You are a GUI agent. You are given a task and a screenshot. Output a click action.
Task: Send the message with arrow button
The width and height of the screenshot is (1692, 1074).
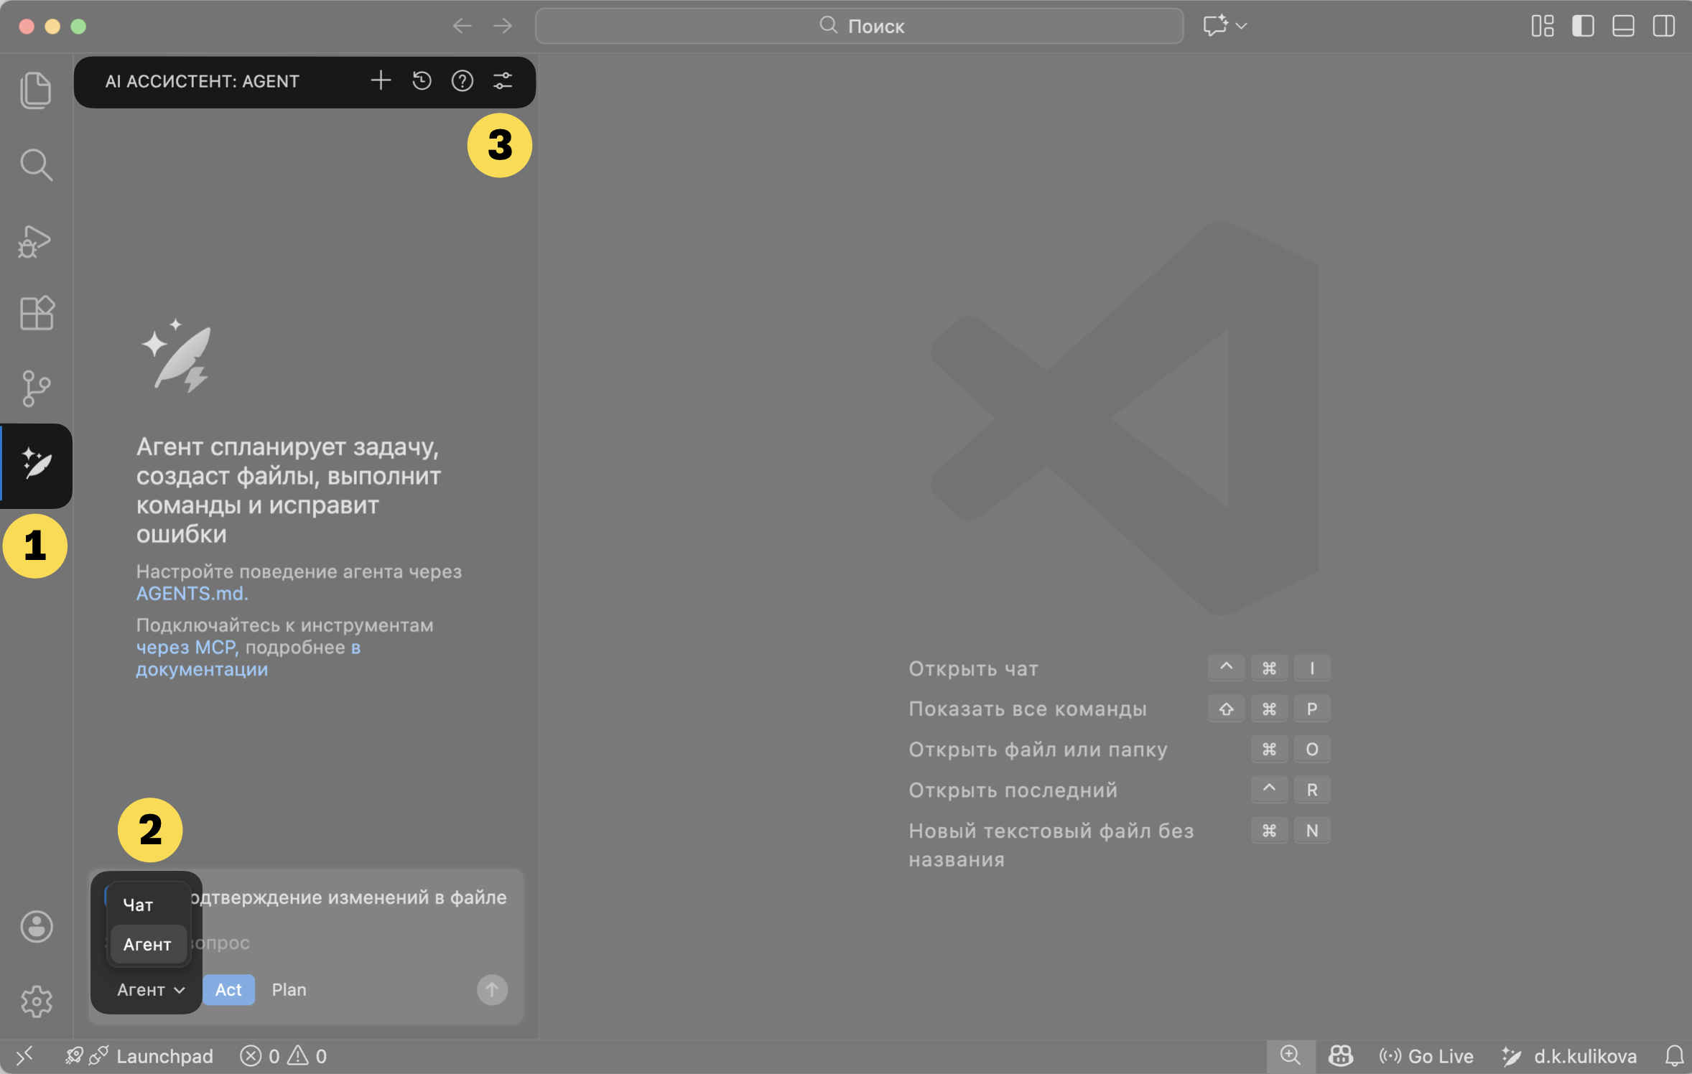point(492,989)
